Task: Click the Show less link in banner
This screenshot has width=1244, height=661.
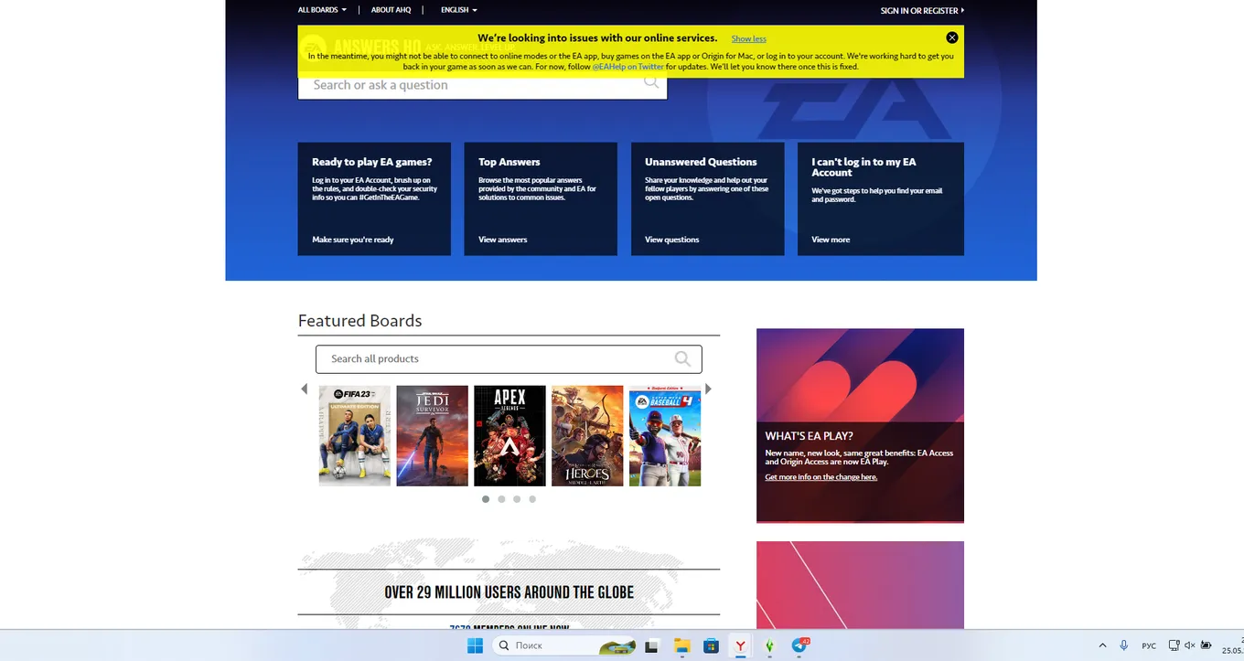Action: click(x=748, y=38)
